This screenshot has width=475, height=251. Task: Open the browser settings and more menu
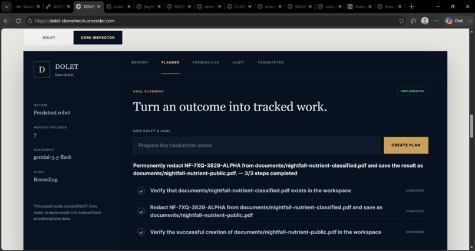click(437, 21)
